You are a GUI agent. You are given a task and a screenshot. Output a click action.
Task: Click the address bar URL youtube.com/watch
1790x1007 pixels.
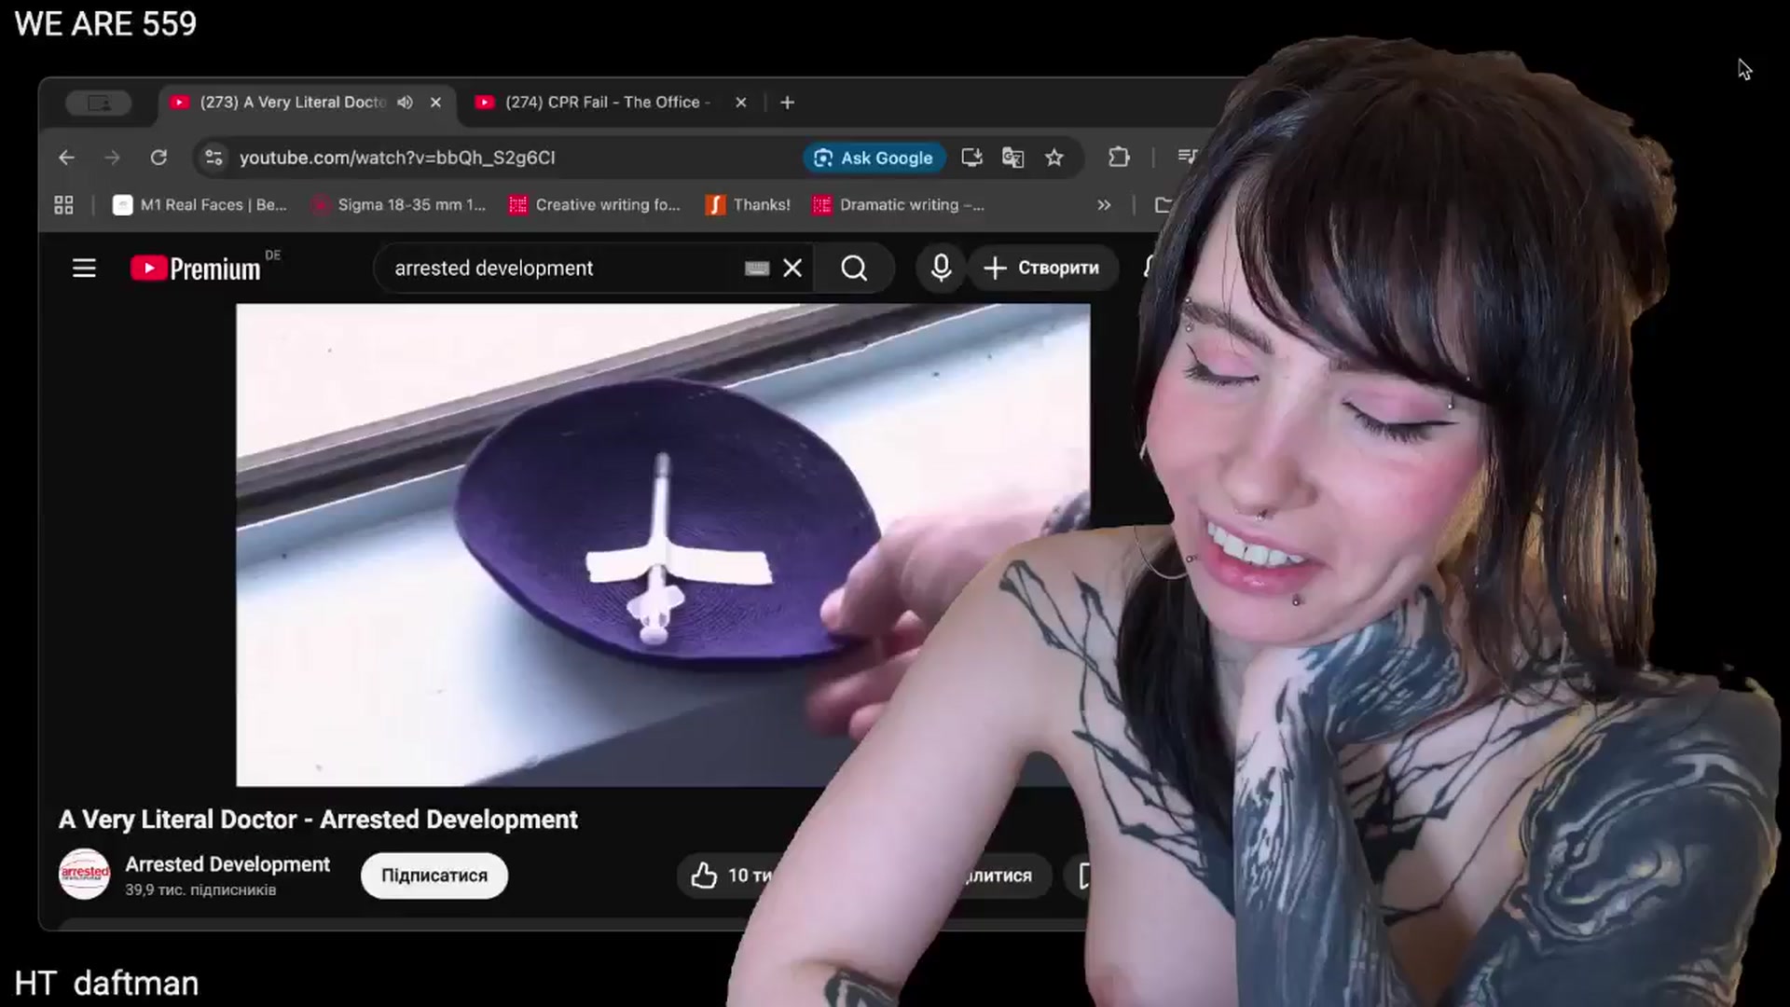[x=397, y=158]
